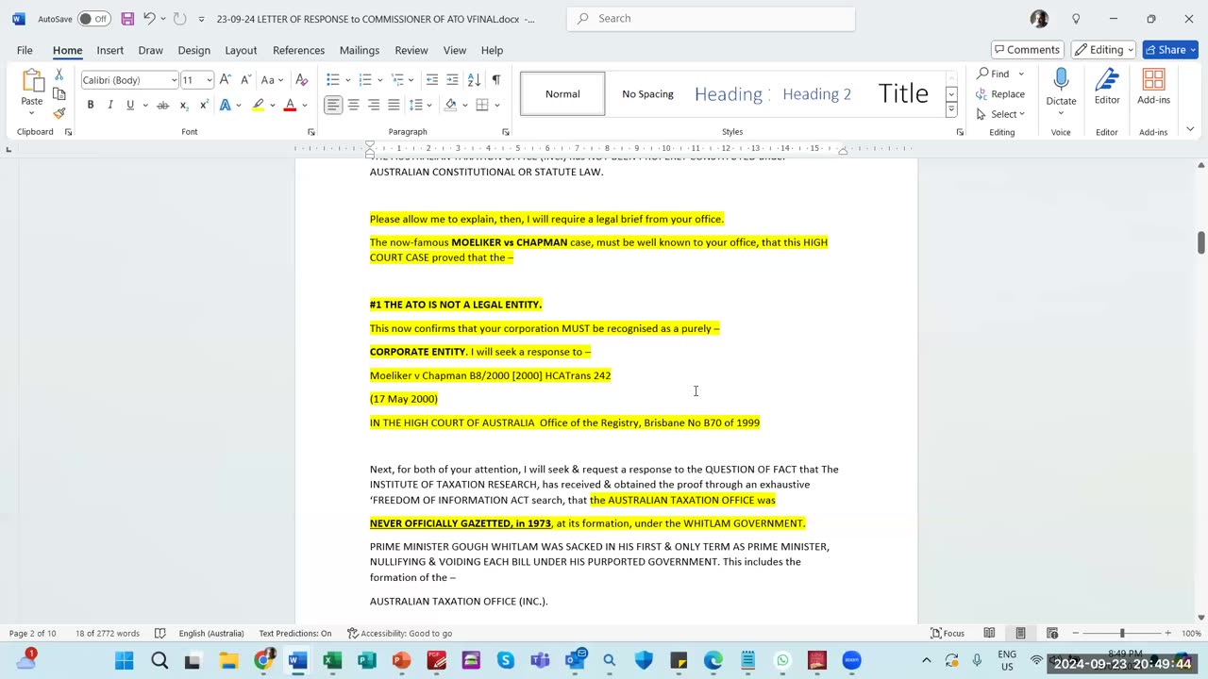Apply the Heading 2 style
This screenshot has width=1208, height=679.
click(816, 93)
